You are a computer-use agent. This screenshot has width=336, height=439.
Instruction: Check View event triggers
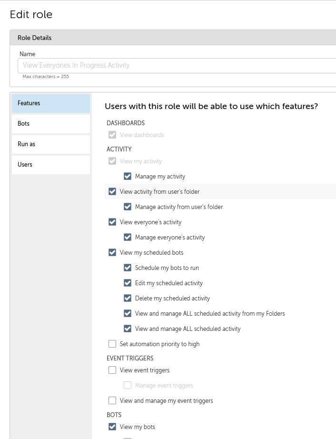[112, 370]
